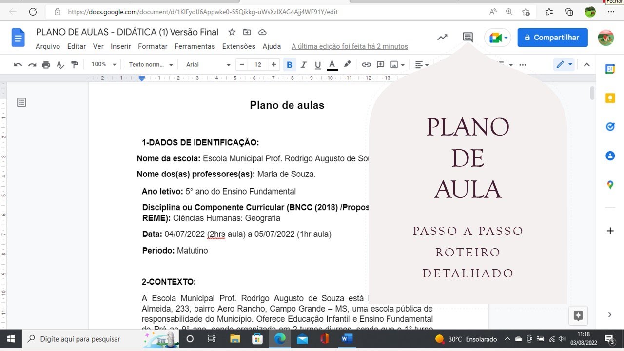
Task: Open the Google account avatar in Docs
Action: coord(605,38)
